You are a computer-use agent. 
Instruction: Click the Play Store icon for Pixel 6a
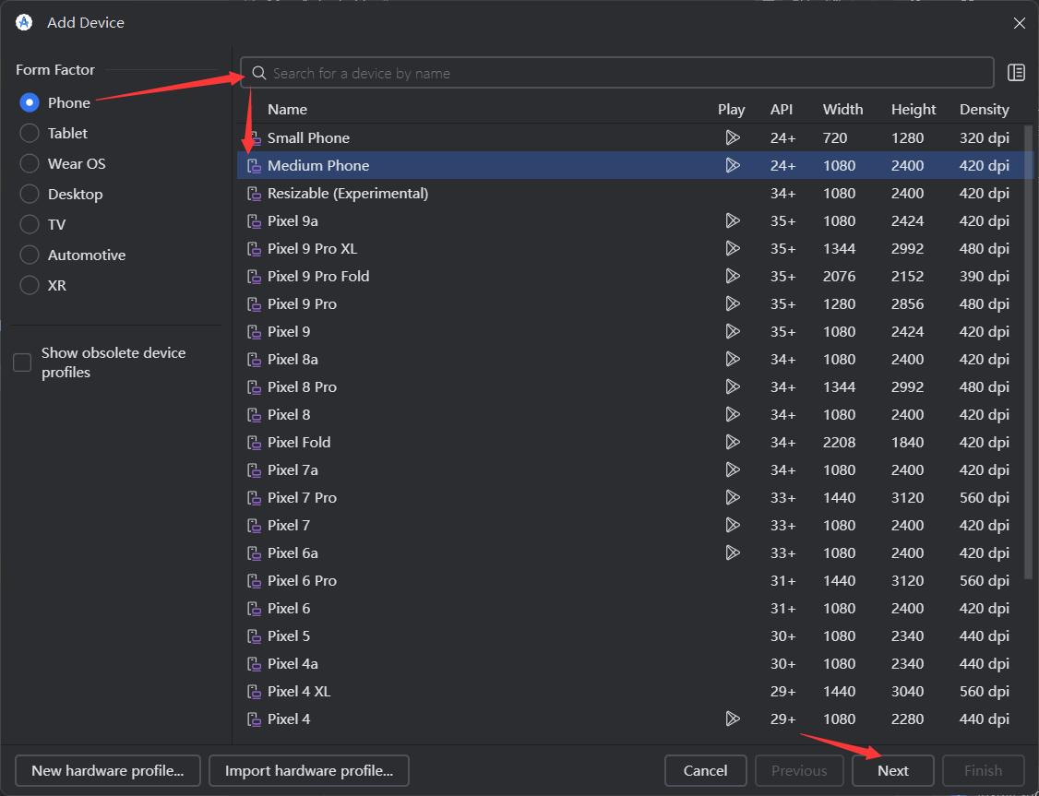(x=733, y=552)
